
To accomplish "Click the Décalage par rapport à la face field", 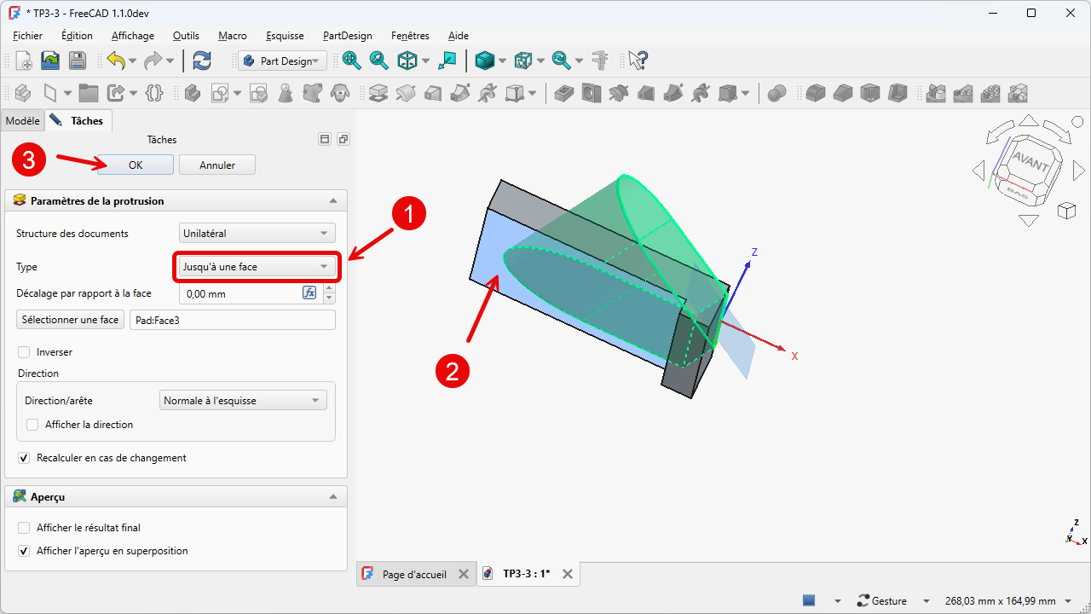I will tap(239, 294).
